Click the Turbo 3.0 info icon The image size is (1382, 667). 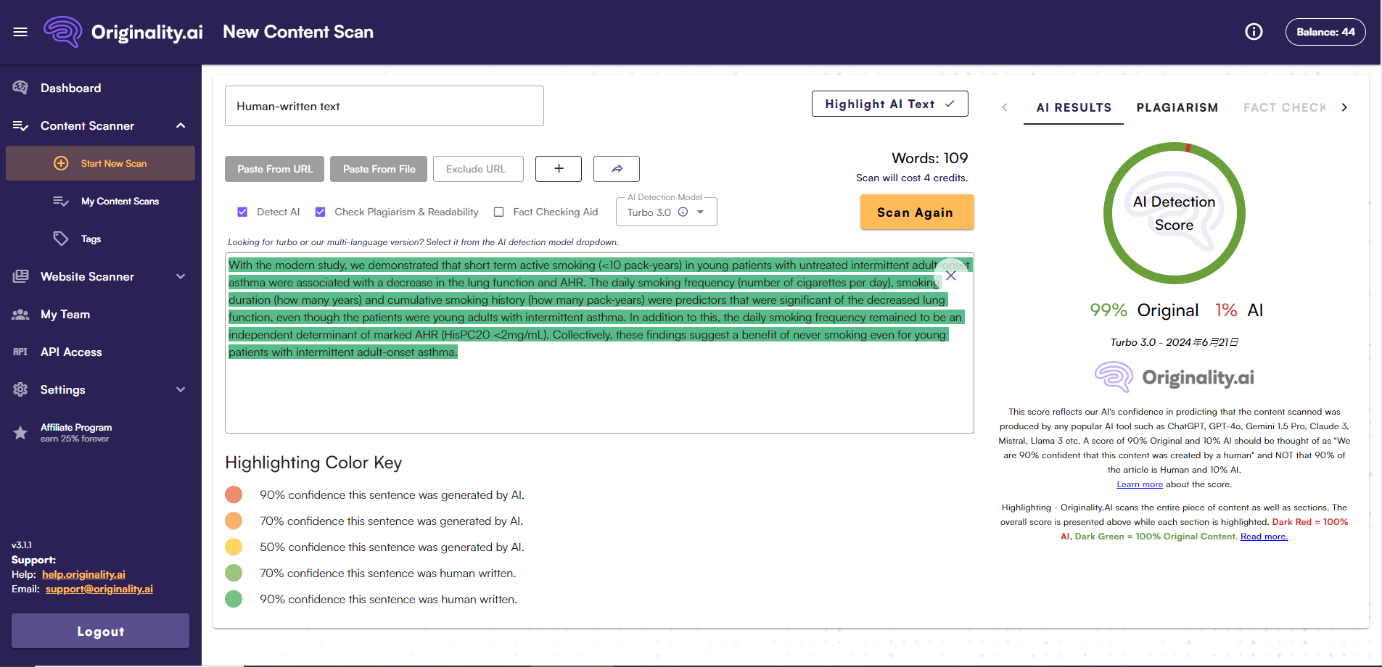683,212
